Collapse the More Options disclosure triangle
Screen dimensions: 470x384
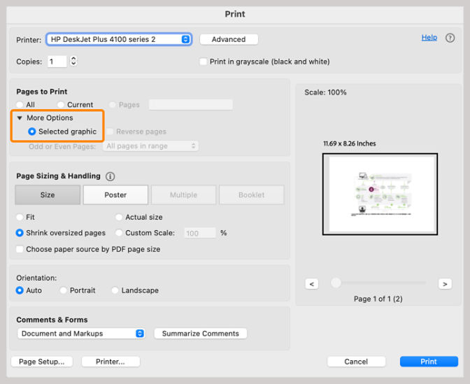point(20,118)
